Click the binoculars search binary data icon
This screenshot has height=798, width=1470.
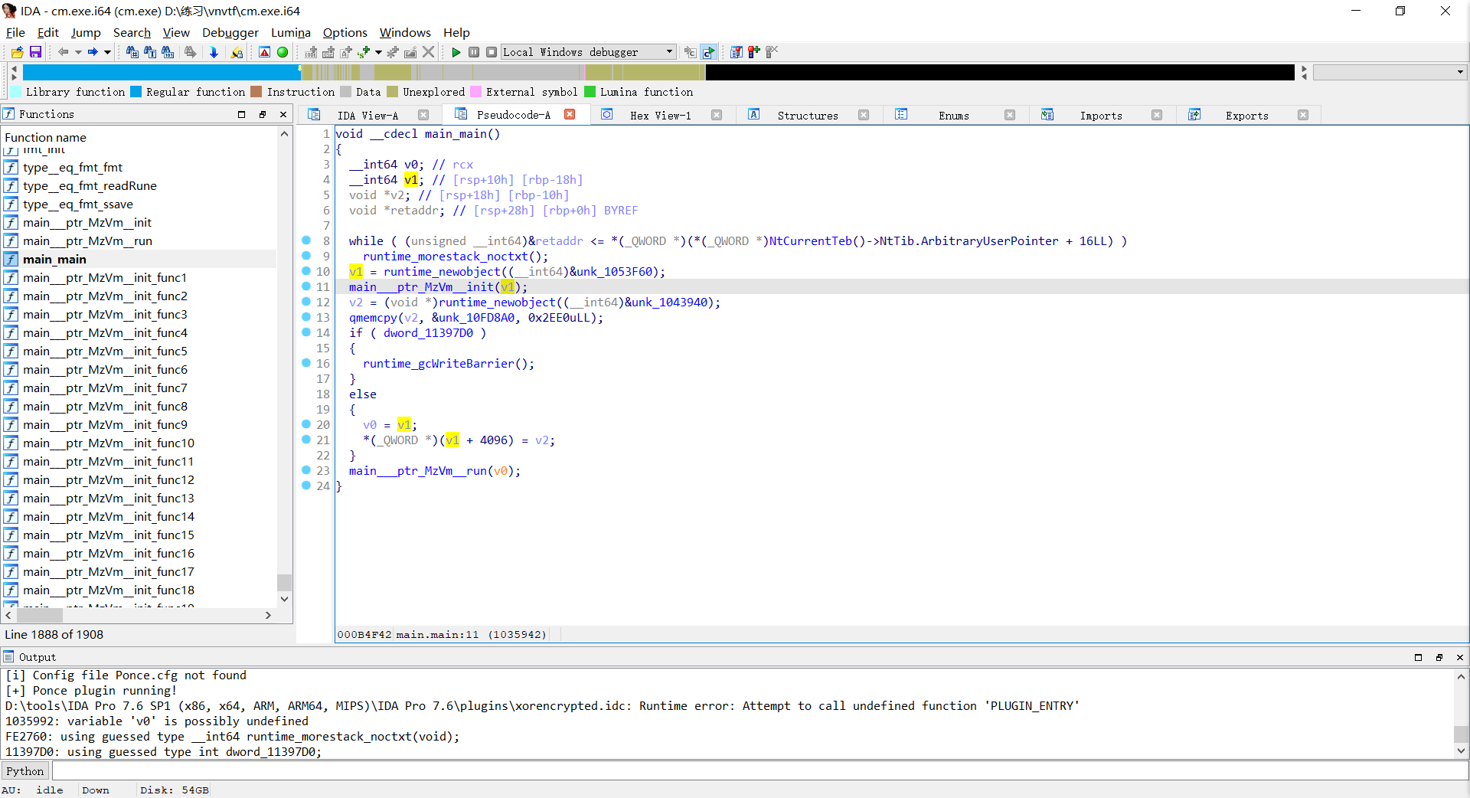(x=168, y=52)
